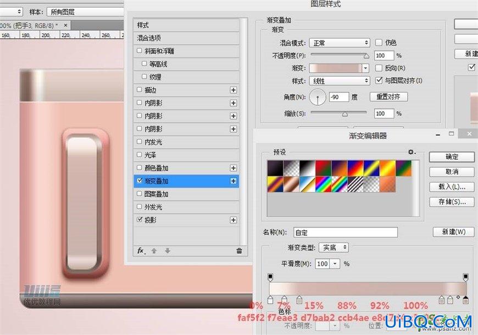Pick the transparent stripes gradient preset
Screen dimensions: 478x335
pyautogui.click(x=355, y=184)
